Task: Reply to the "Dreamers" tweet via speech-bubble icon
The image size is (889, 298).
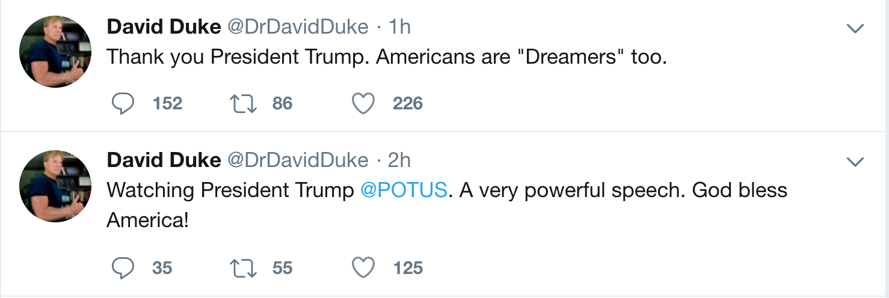Action: [123, 104]
